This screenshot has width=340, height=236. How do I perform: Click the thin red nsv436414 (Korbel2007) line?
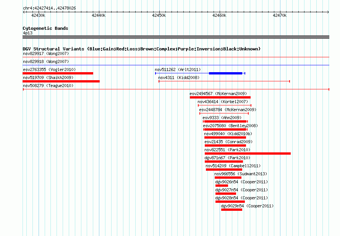pos(225,105)
